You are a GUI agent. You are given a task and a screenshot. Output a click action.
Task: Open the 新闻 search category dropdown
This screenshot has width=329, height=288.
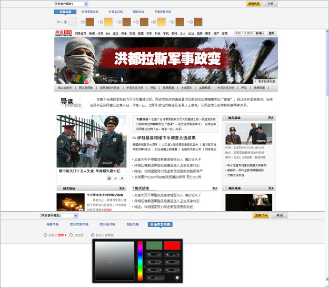(x=260, y=33)
